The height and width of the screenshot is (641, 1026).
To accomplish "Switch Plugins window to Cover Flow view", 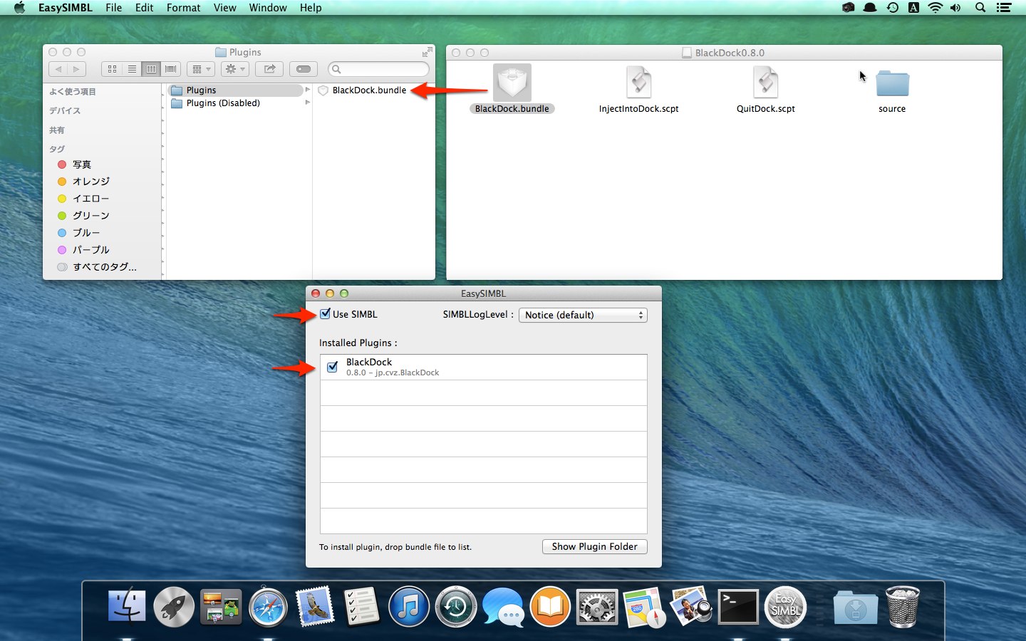I will (171, 69).
